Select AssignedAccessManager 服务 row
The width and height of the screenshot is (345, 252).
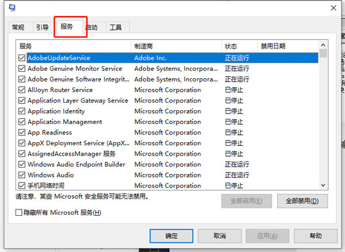coord(168,154)
